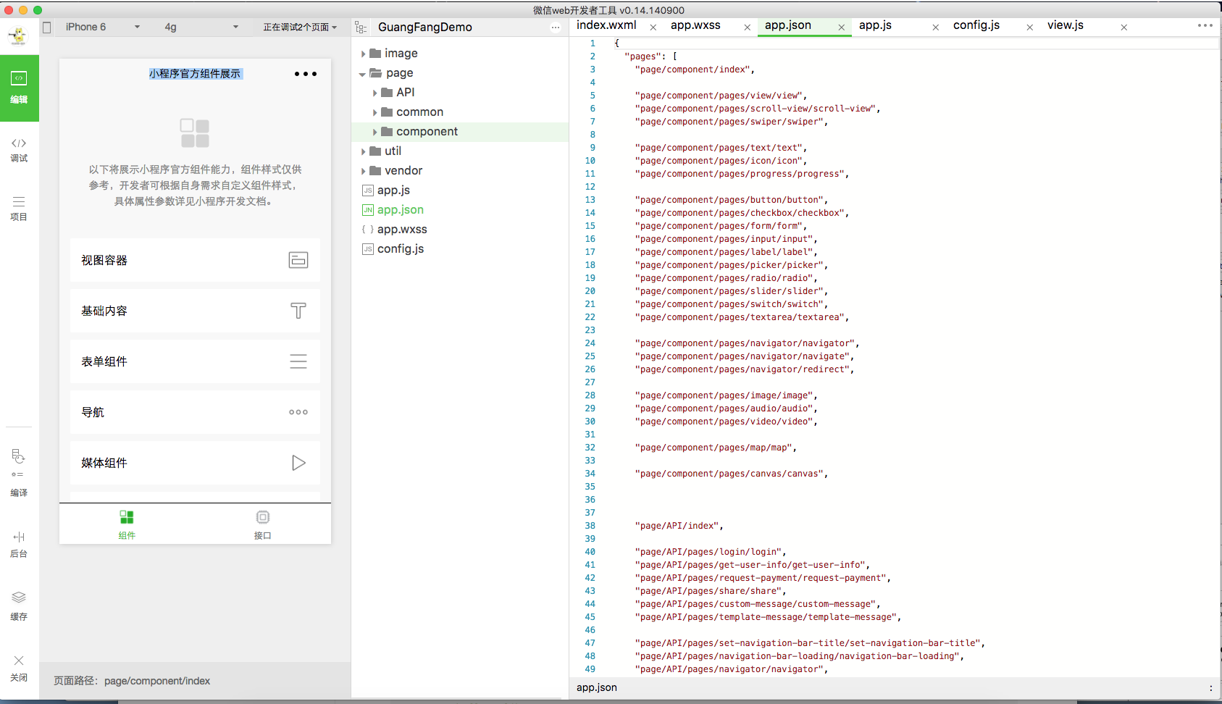Open the 视图容器 list item

tap(195, 260)
